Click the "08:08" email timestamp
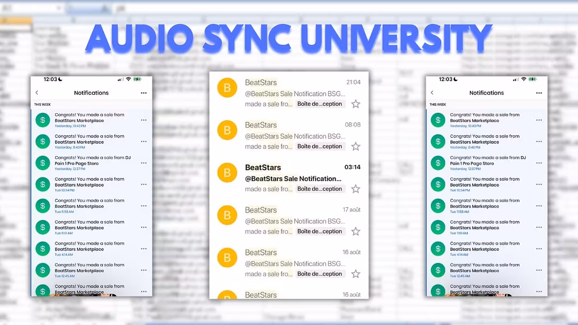Image resolution: width=578 pixels, height=325 pixels. click(x=352, y=125)
